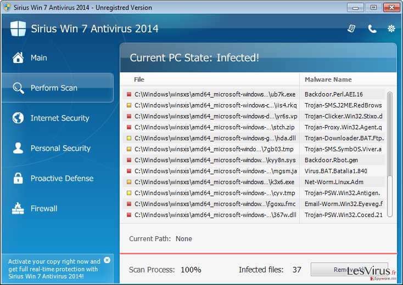Viewport: 403px width, 285px height.
Task: Close the Sirius Win 7 Antivirus window
Action: (x=391, y=8)
